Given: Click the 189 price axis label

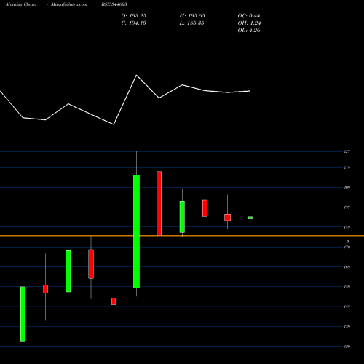Looking at the screenshot, I should click(347, 227).
